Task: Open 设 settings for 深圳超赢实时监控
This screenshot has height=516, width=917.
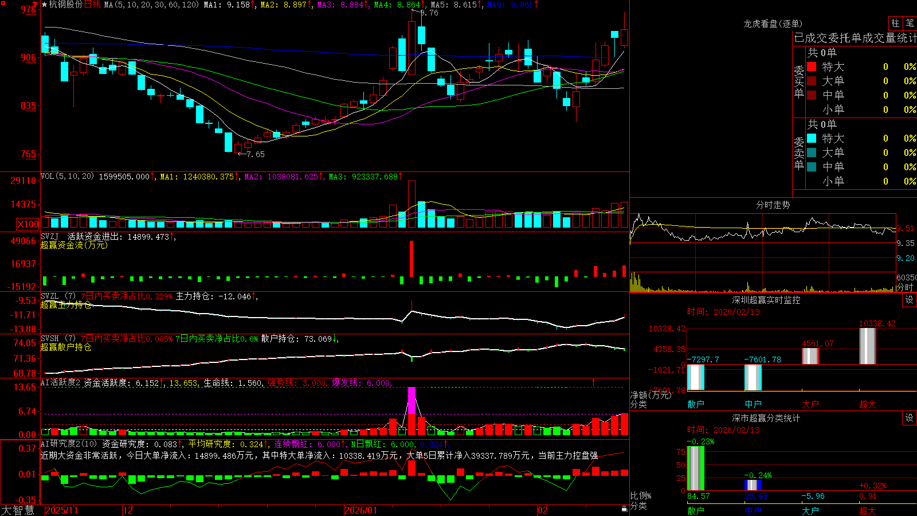Action: pos(910,300)
